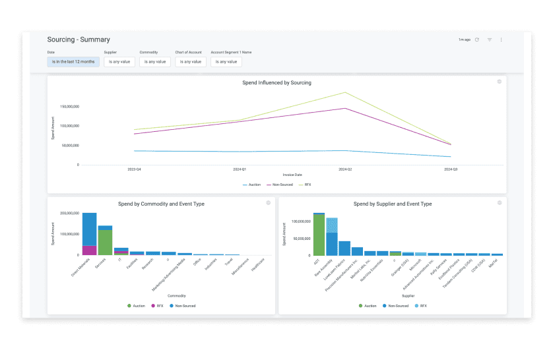Click the globe icon on Spend by Commodity chart
Screen dimensions: 553x350
[x=268, y=203]
